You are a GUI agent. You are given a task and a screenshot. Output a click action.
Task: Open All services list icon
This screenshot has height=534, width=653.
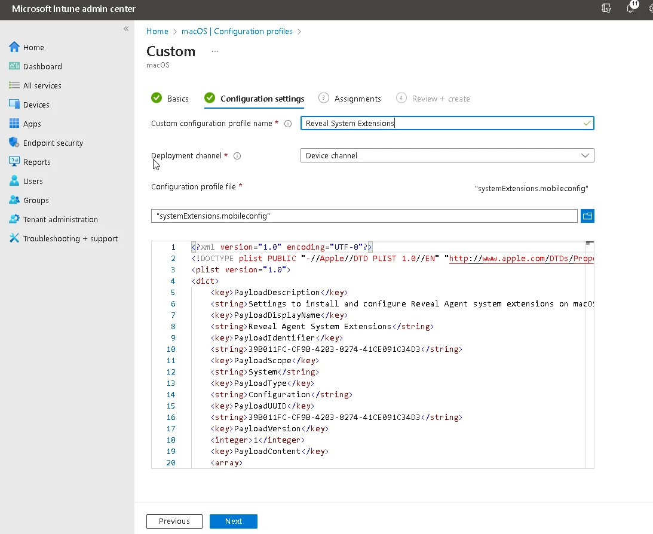(x=14, y=85)
